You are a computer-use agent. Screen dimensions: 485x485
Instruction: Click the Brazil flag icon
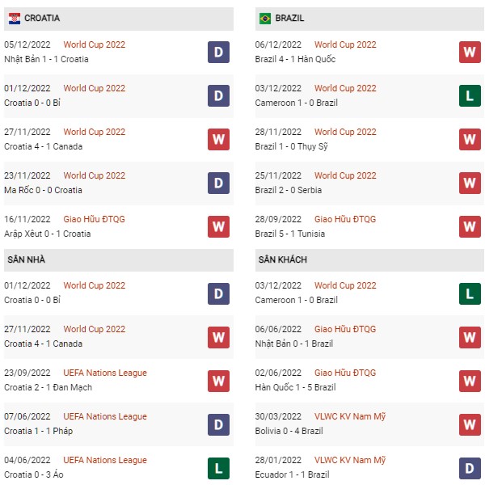pyautogui.click(x=265, y=18)
